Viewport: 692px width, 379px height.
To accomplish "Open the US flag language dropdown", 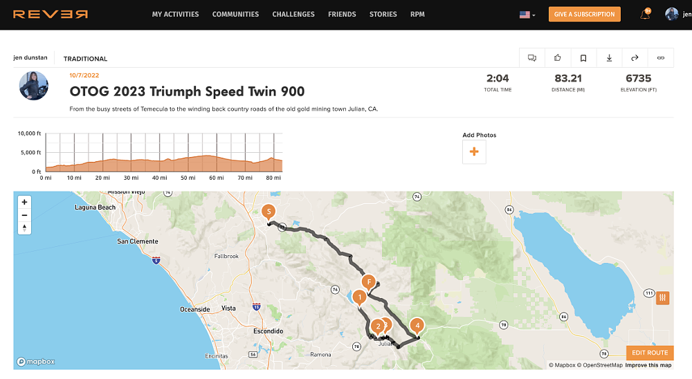I will click(x=527, y=15).
